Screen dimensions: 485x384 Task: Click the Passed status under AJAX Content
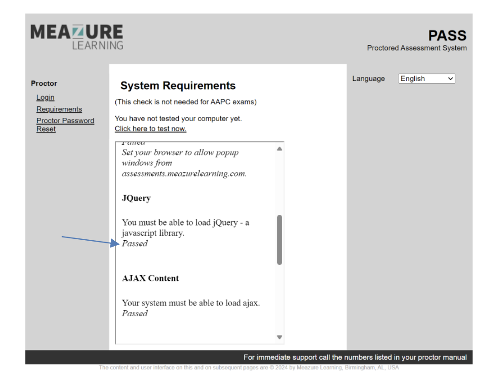(x=135, y=313)
